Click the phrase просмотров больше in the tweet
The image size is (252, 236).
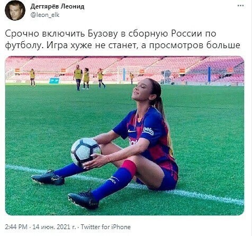click(195, 46)
